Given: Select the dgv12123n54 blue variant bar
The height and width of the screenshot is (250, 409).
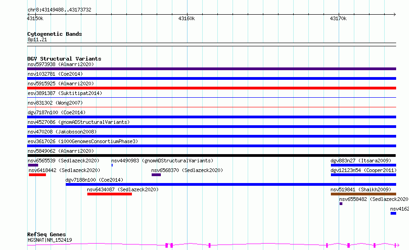Looking at the screenshot, I should (x=364, y=175).
